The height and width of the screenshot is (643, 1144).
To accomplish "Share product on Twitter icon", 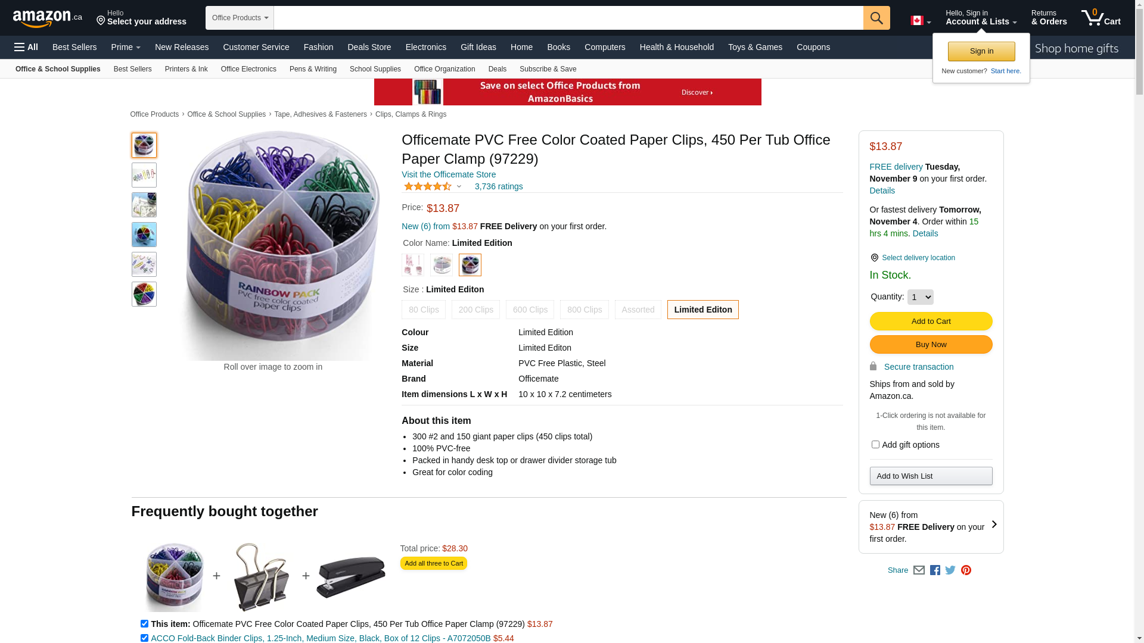I will click(x=950, y=570).
